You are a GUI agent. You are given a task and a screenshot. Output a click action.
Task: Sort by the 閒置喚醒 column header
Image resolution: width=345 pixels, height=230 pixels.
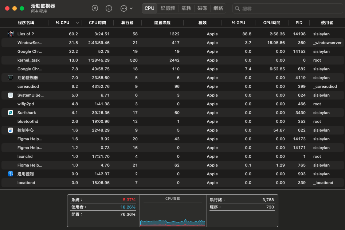162,23
